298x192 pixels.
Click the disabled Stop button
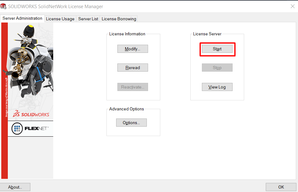pyautogui.click(x=217, y=68)
